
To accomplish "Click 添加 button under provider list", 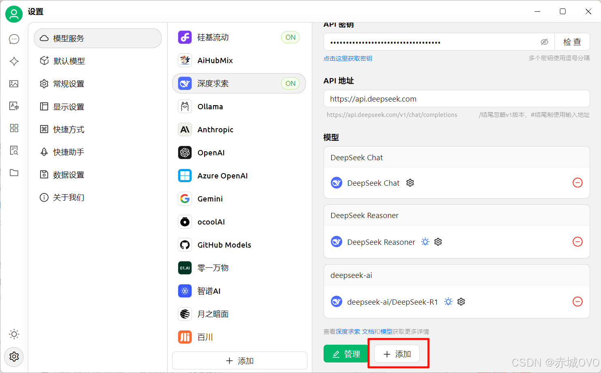I will click(240, 361).
